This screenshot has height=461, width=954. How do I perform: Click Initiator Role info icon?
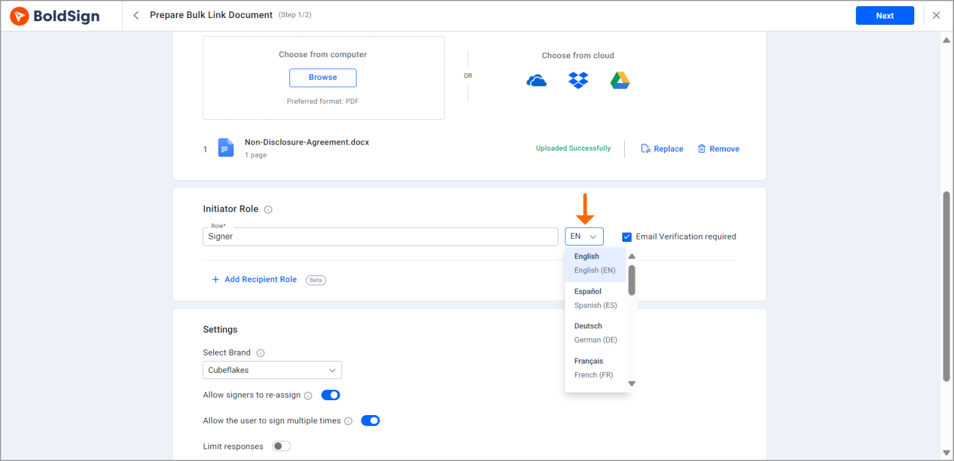(x=268, y=210)
